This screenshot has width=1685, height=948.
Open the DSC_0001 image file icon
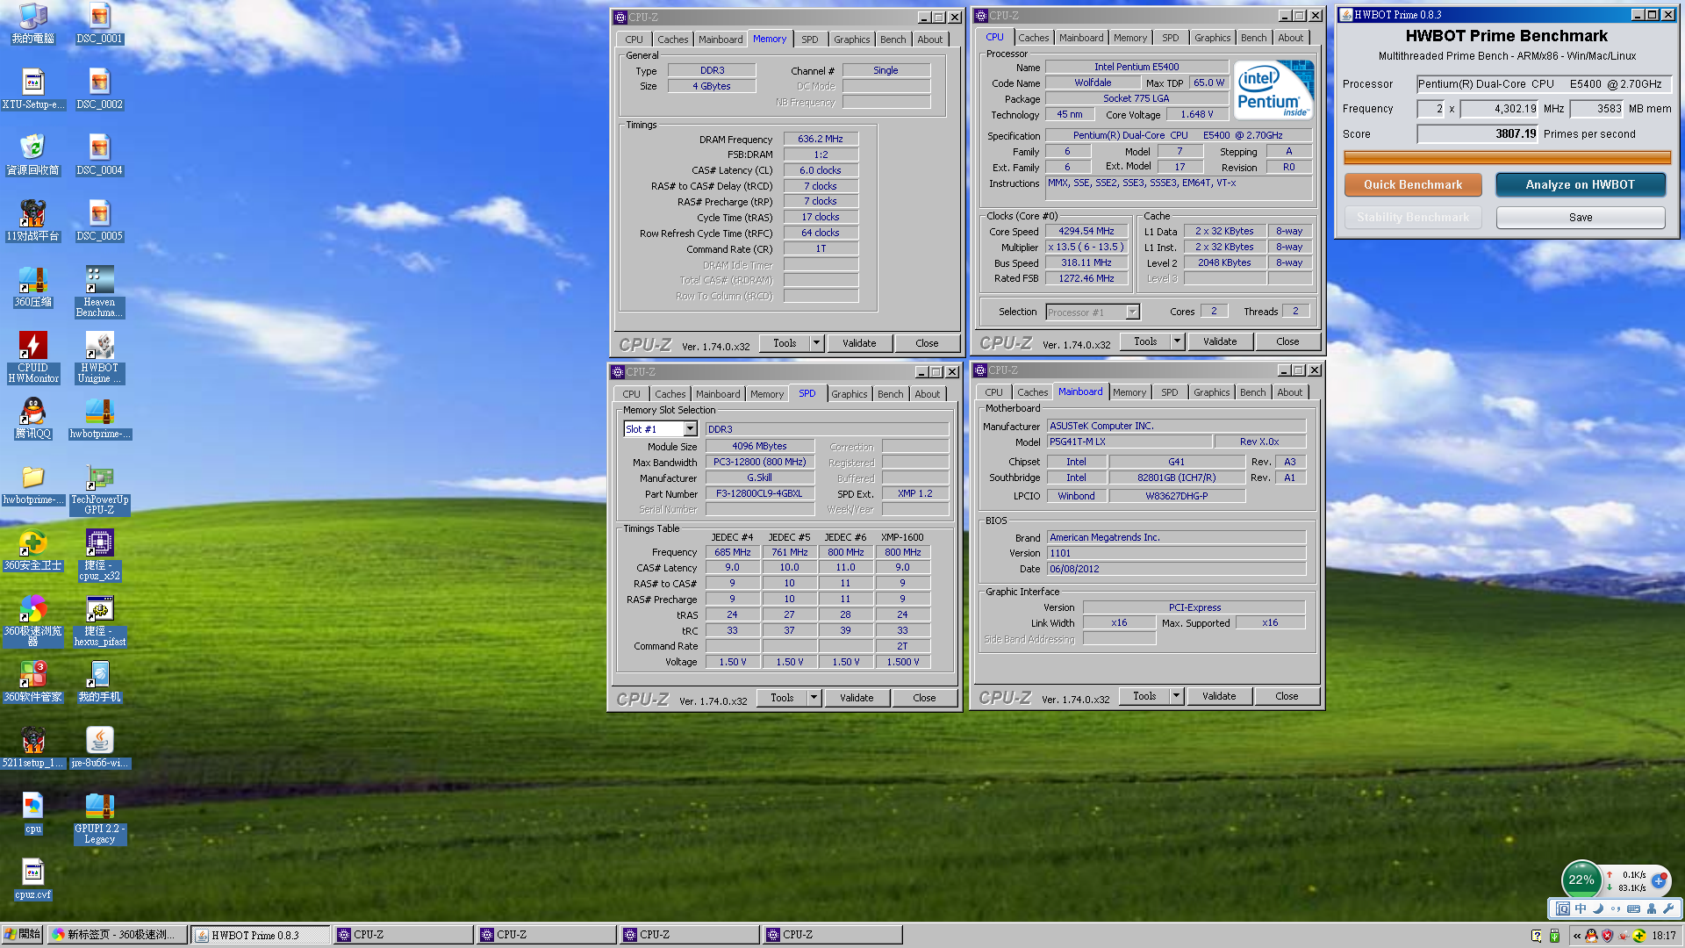click(99, 23)
